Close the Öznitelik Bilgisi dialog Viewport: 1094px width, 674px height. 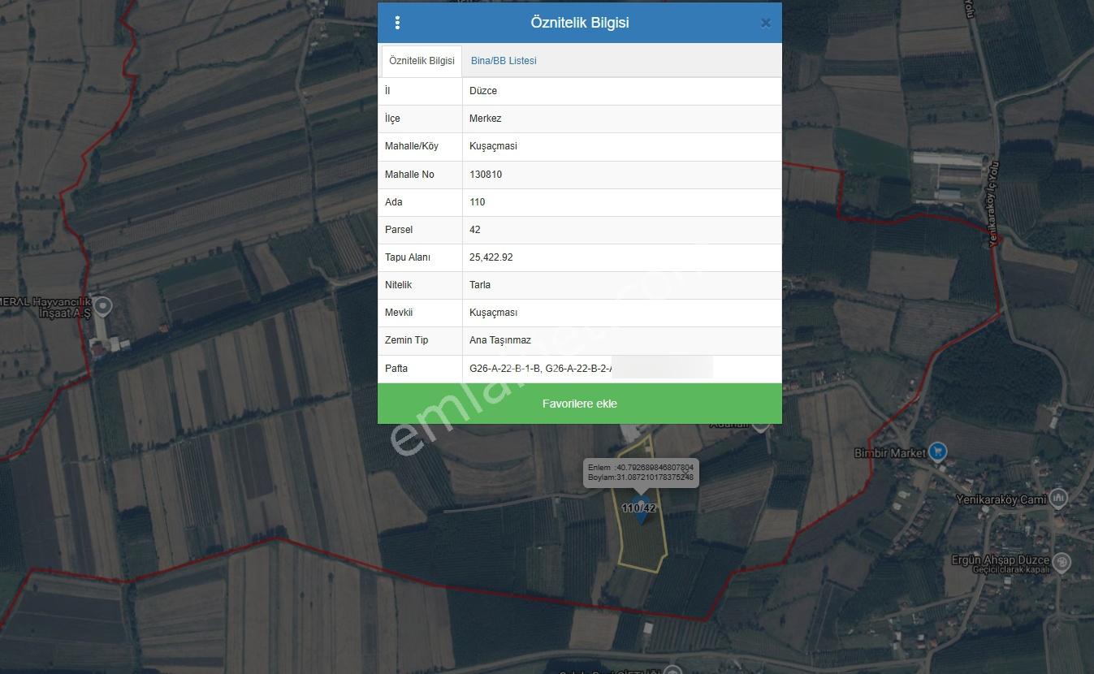(765, 24)
